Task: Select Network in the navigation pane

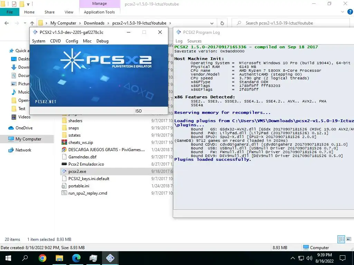Action: coord(20,150)
